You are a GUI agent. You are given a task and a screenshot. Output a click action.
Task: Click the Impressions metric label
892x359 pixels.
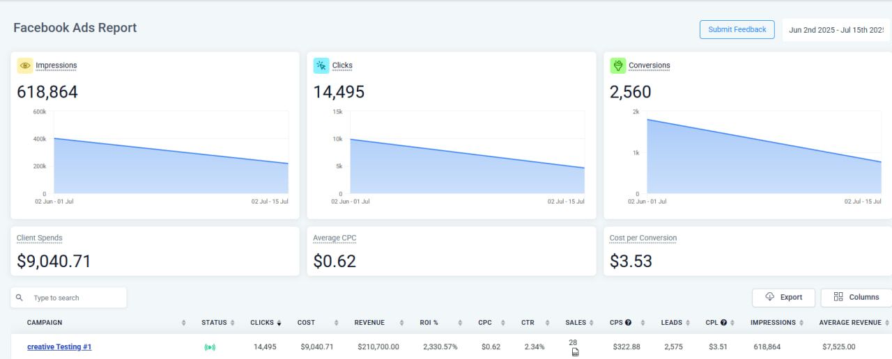tap(56, 65)
